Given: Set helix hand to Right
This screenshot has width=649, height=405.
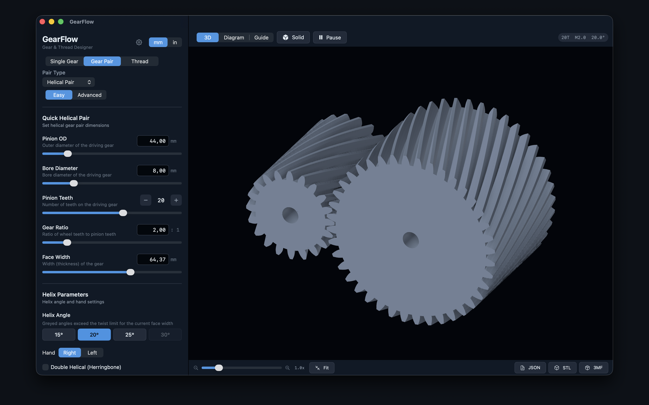Looking at the screenshot, I should tap(69, 353).
